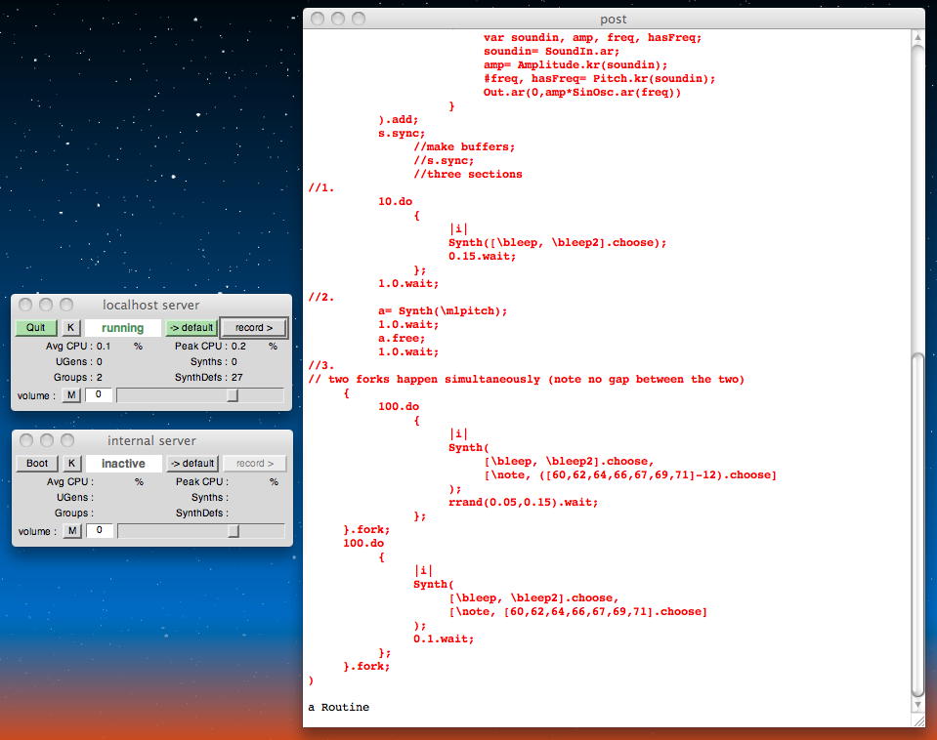Screen dimensions: 937x740
Task: Zoom the internal server window
Action: coord(66,440)
